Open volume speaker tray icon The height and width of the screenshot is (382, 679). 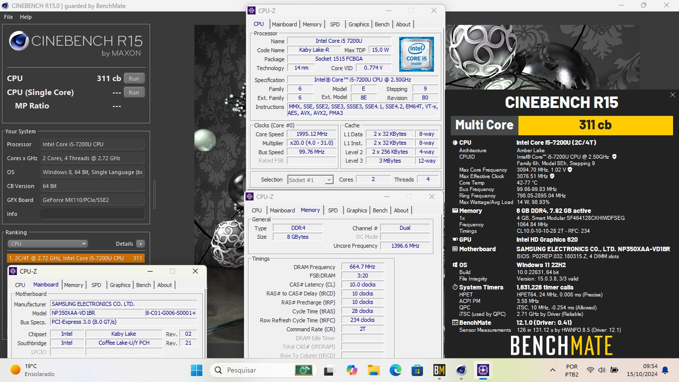602,370
